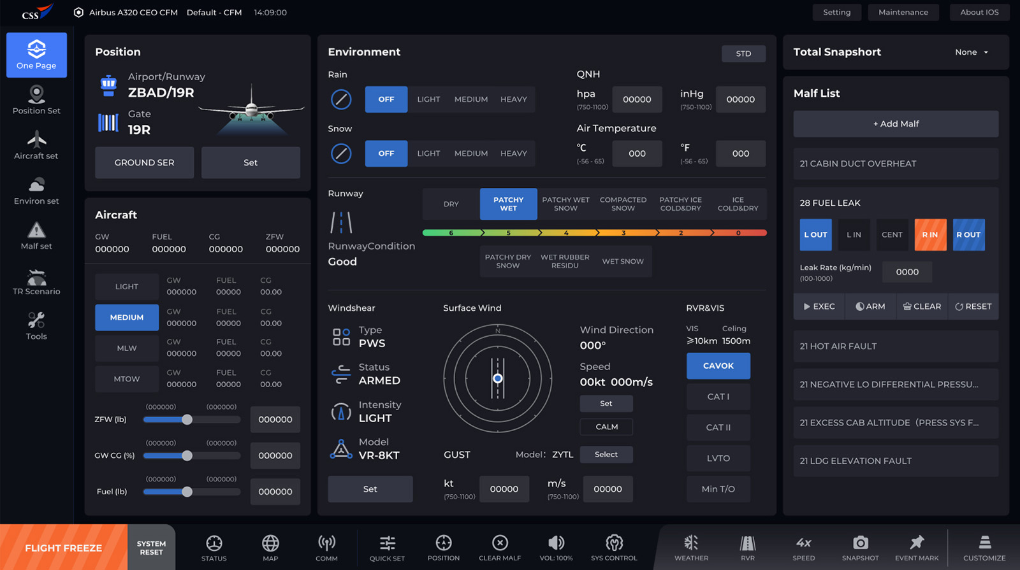
Task: Expand the 21 CABIN DUCT OVERHEAT entry
Action: click(895, 164)
